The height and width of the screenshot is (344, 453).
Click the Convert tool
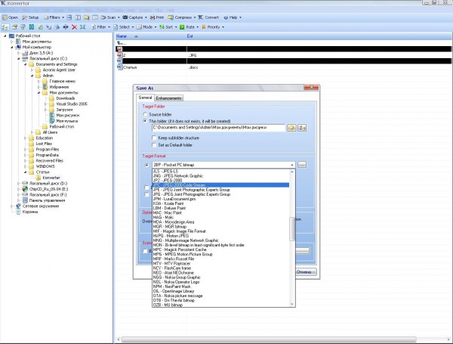pos(208,17)
